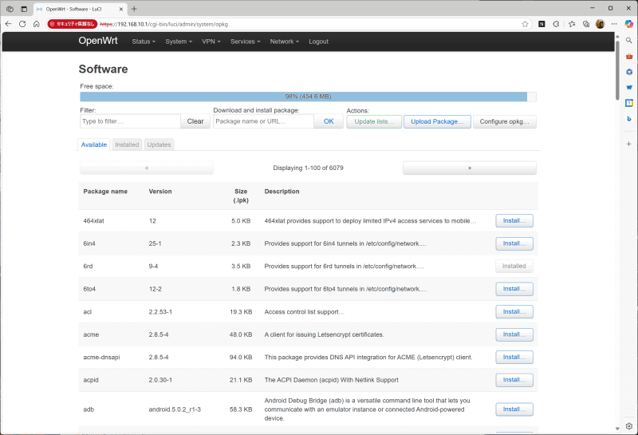Open tab actions menu icon
This screenshot has height=435, width=638.
tap(24, 9)
